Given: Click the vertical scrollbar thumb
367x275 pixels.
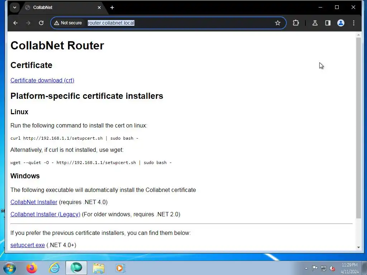Looking at the screenshot, I should [358, 128].
